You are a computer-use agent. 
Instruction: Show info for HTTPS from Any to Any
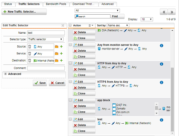(x=162, y=82)
